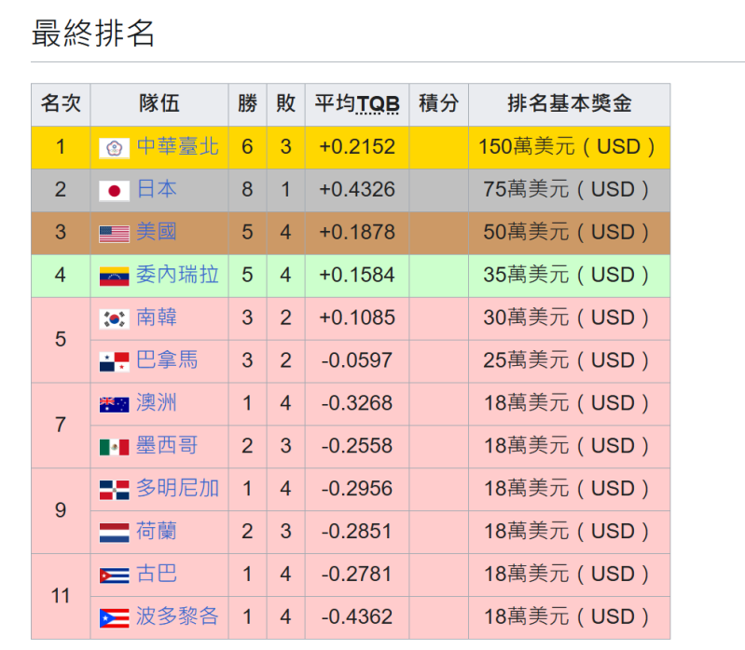Click the United States flag icon
Image resolution: width=745 pixels, height=650 pixels.
[114, 234]
